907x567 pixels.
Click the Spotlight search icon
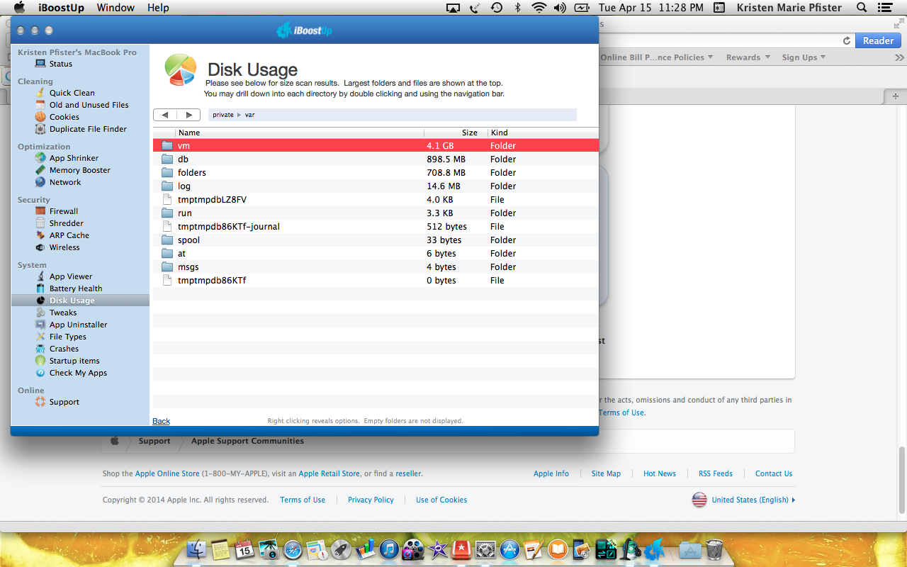tap(862, 8)
